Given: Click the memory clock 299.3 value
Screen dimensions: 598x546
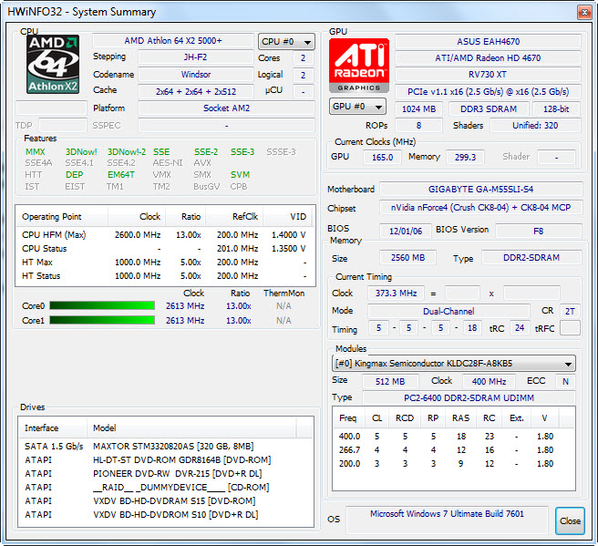Looking at the screenshot, I should coord(465,157).
